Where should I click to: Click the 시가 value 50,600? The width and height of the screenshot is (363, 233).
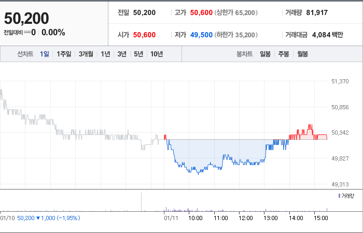[x=144, y=35]
